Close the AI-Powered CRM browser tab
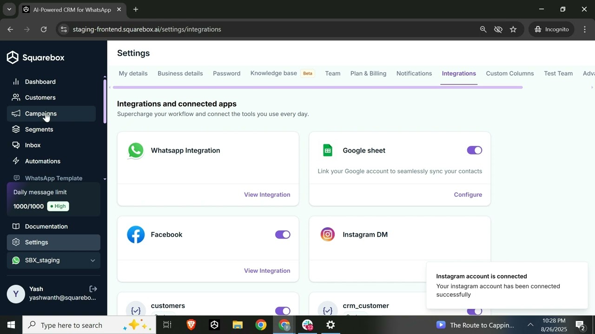The width and height of the screenshot is (595, 334). (x=119, y=9)
